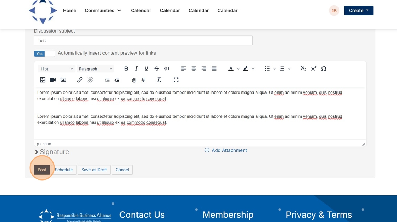The height and width of the screenshot is (222, 397).
Task: Open the last Calendar nav item
Action: pos(227,10)
